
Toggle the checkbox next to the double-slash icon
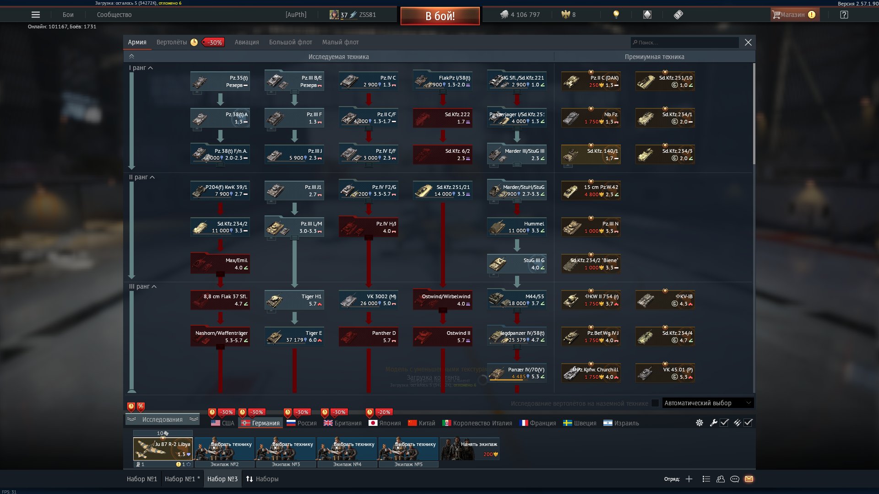coord(748,423)
